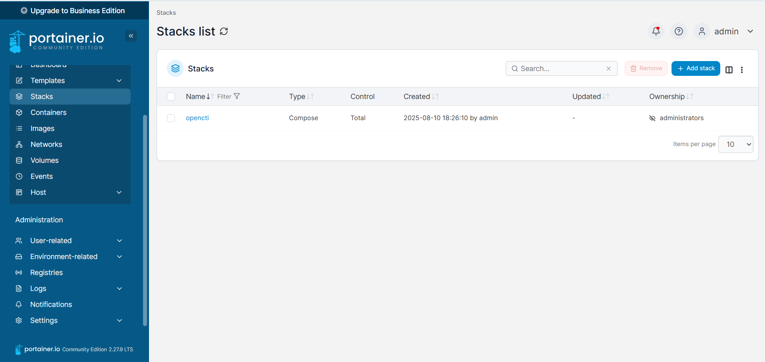Go to Containers in the sidebar
Screen dimensions: 765x362
pos(70,113)
